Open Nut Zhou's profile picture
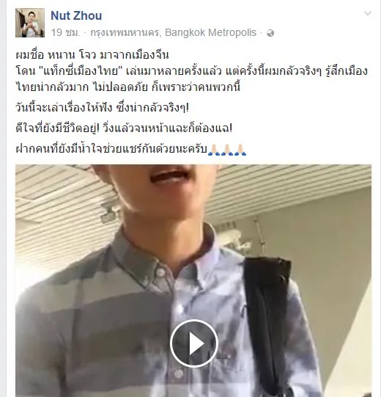 pyautogui.click(x=30, y=23)
